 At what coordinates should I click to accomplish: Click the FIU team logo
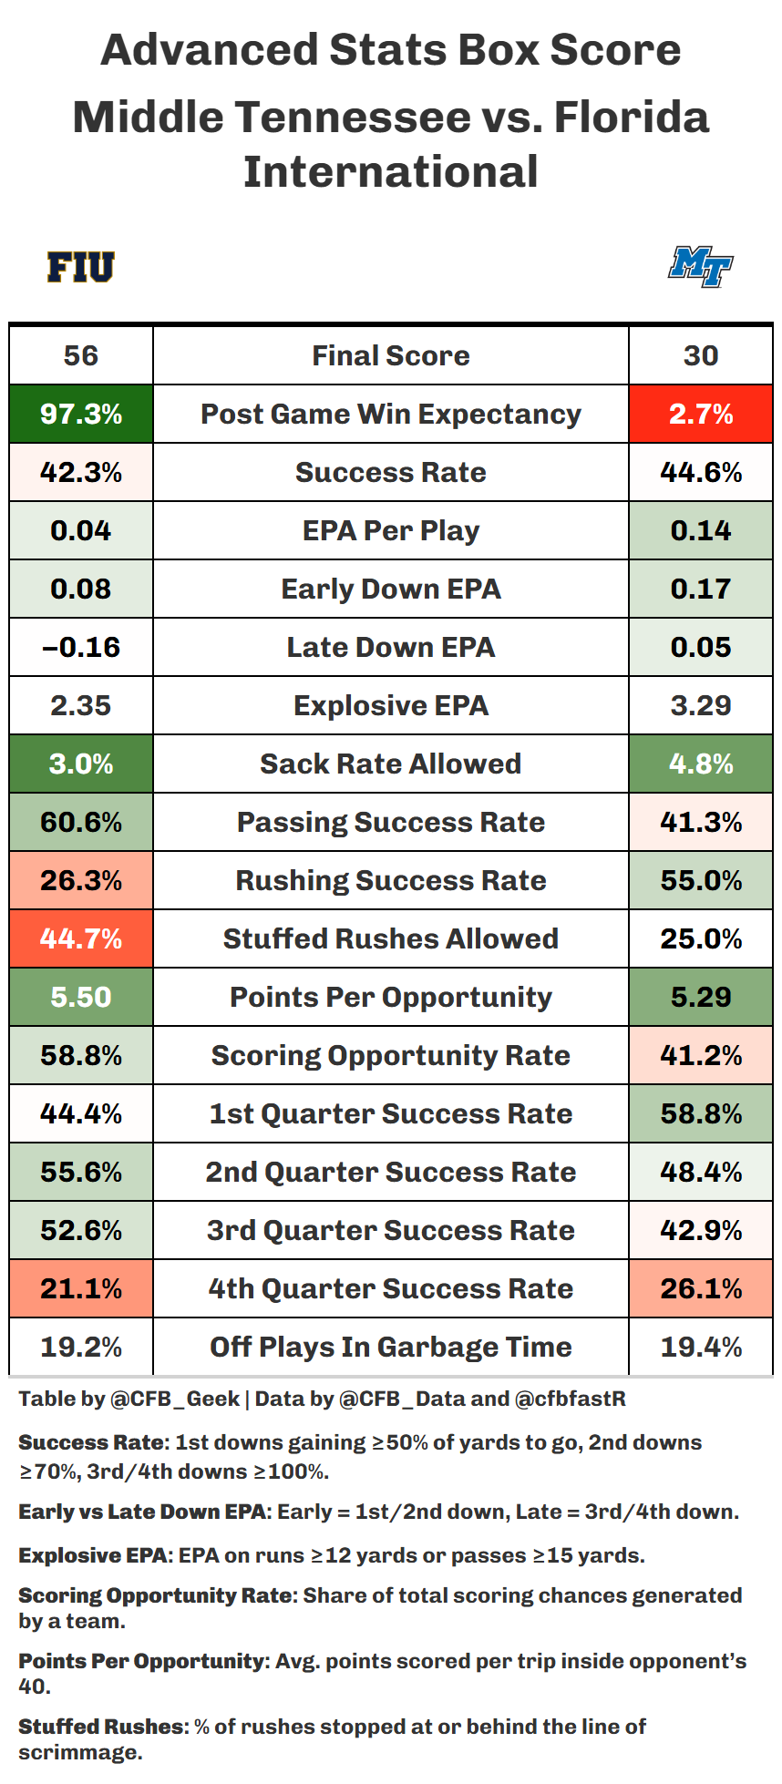tap(81, 267)
